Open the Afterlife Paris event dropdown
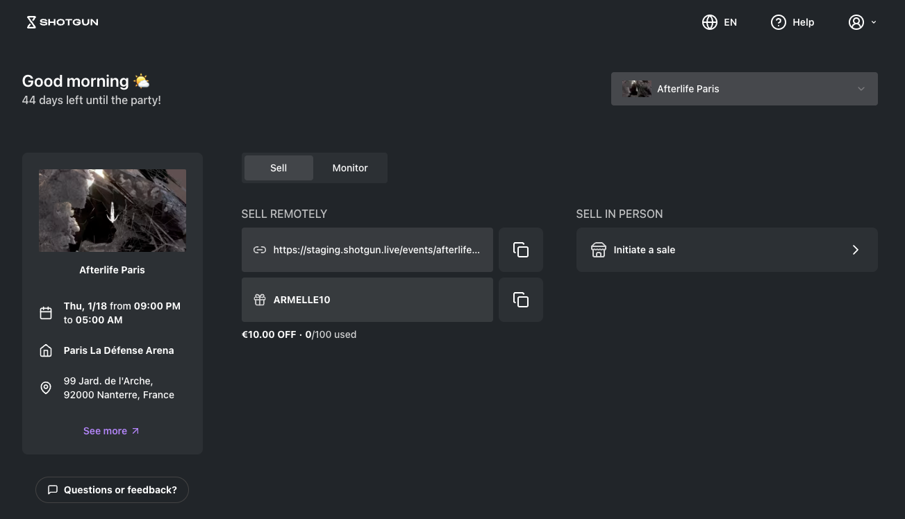 click(744, 89)
